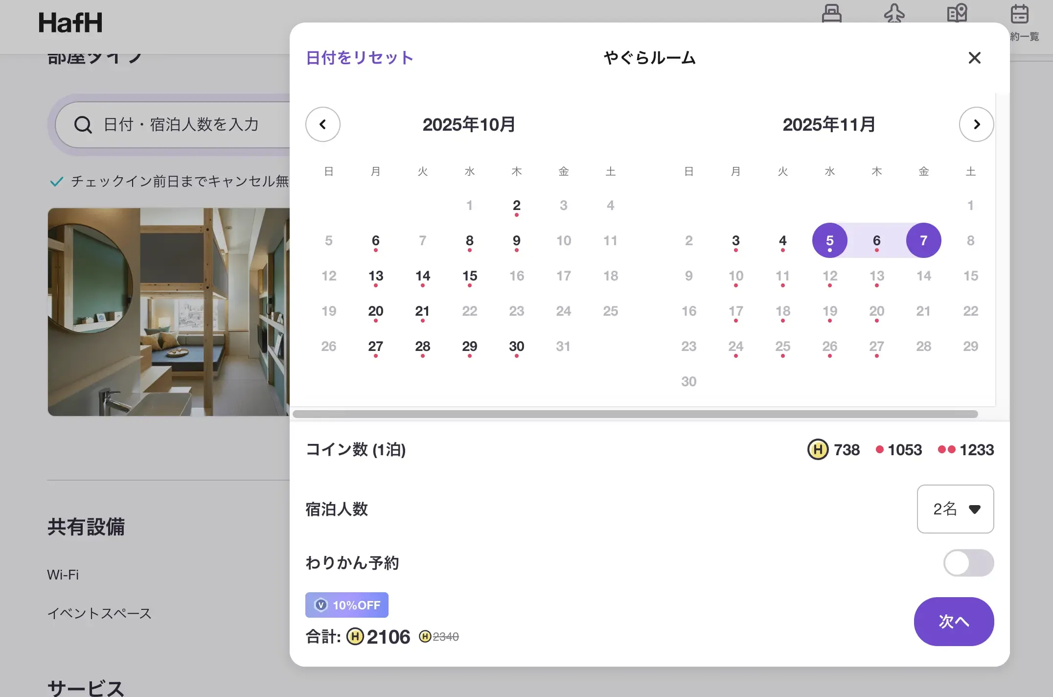Click 日付をリセット link
Viewport: 1053px width, 697px height.
point(360,58)
